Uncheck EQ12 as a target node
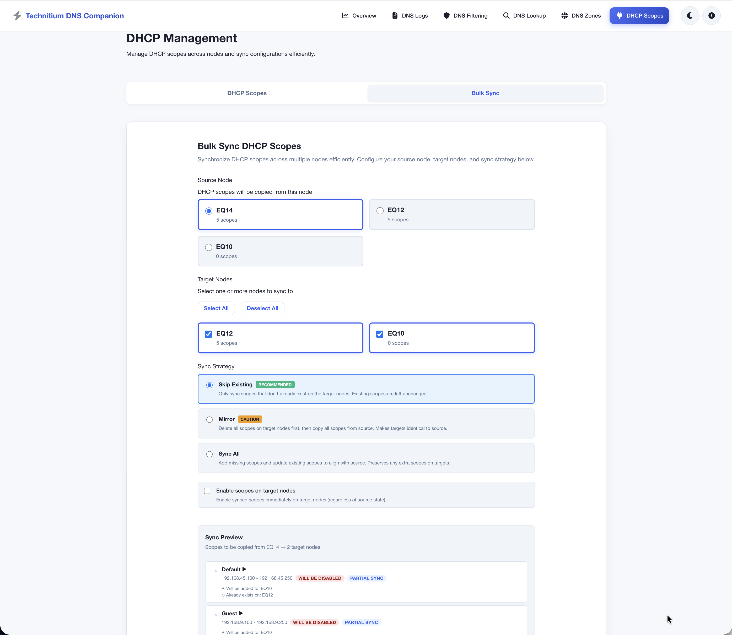732x635 pixels. point(208,334)
